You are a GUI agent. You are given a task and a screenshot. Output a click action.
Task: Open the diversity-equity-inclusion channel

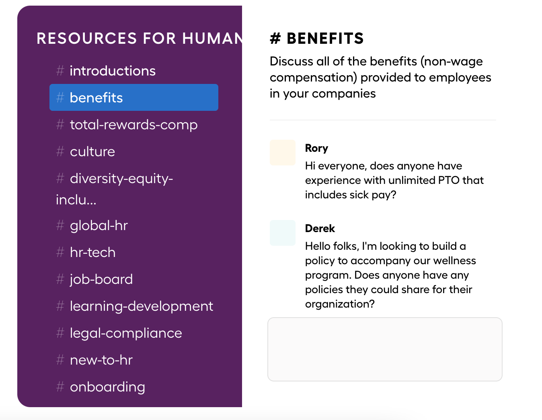point(121,179)
